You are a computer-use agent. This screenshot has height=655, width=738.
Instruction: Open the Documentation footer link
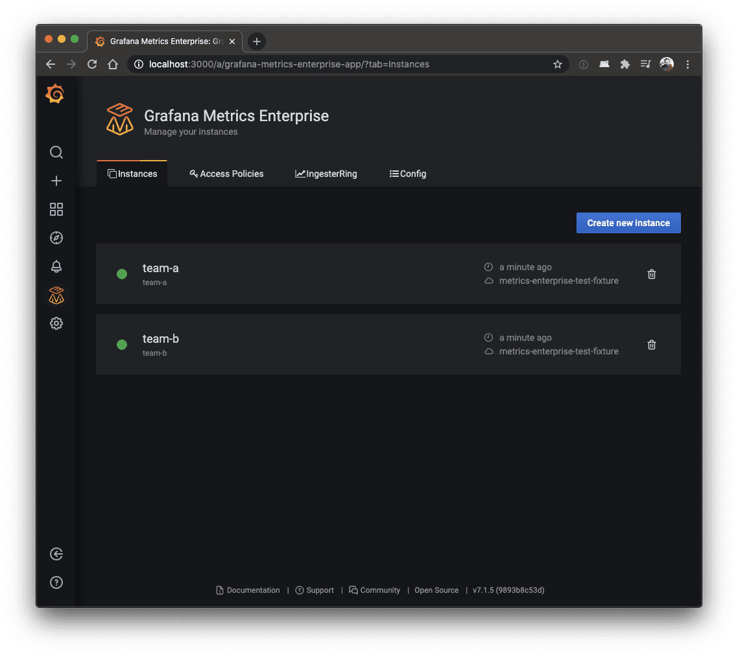[248, 590]
